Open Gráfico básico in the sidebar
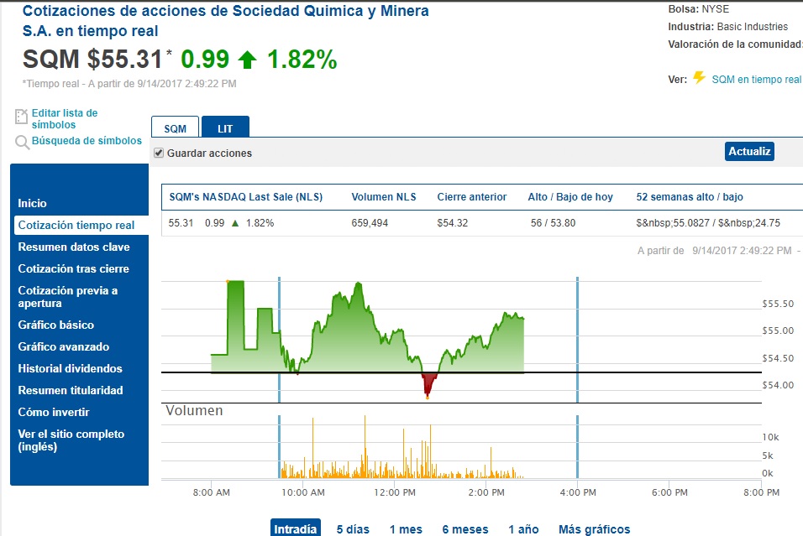The height and width of the screenshot is (536, 803). [55, 325]
